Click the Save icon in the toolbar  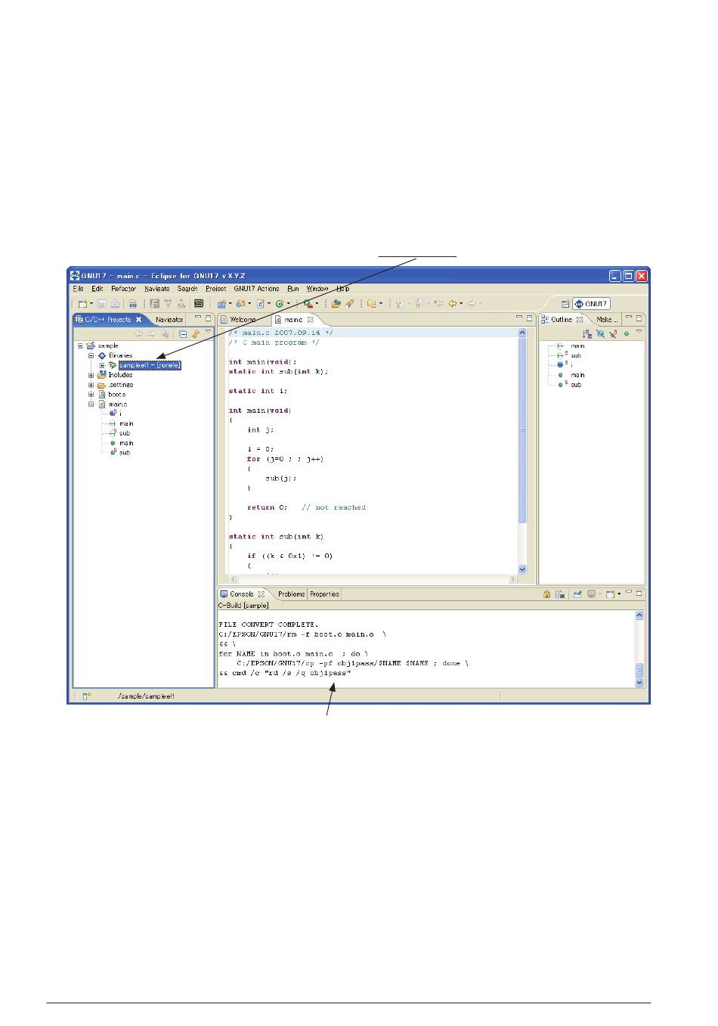101,304
